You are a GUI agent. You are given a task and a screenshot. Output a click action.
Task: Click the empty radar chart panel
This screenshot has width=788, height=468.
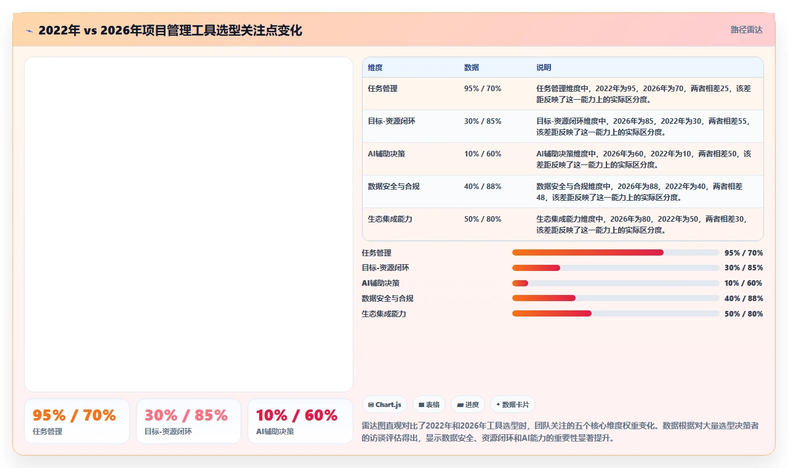click(188, 224)
